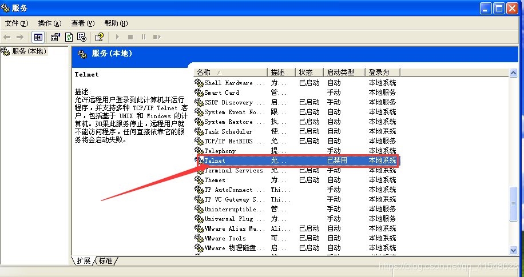Sort by the 描述 column header
The width and height of the screenshot is (524, 277).
click(281, 73)
